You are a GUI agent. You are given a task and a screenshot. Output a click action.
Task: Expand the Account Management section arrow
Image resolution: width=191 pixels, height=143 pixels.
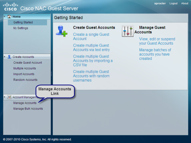pyautogui.click(x=5, y=97)
